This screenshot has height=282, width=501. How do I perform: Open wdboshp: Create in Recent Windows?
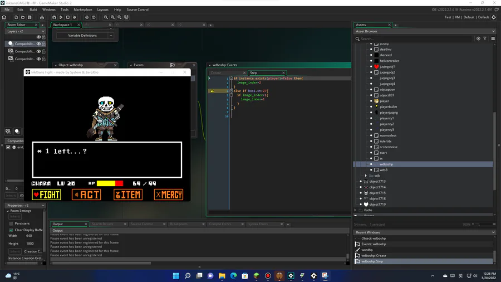click(374, 255)
